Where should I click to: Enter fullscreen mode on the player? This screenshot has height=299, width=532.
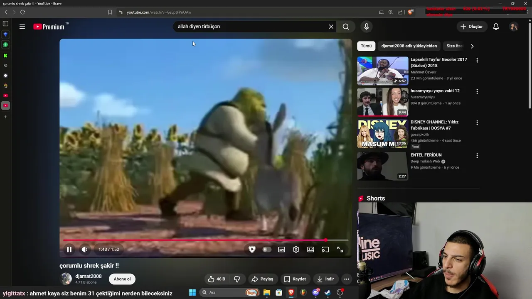point(340,250)
